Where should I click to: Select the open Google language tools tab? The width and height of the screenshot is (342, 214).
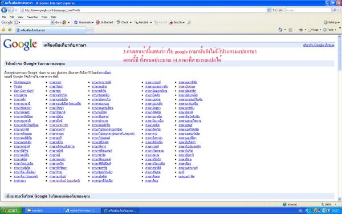tap(50, 30)
